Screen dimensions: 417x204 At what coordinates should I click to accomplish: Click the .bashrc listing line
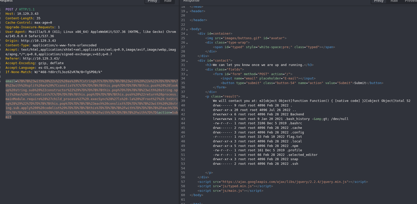click(x=257, y=123)
